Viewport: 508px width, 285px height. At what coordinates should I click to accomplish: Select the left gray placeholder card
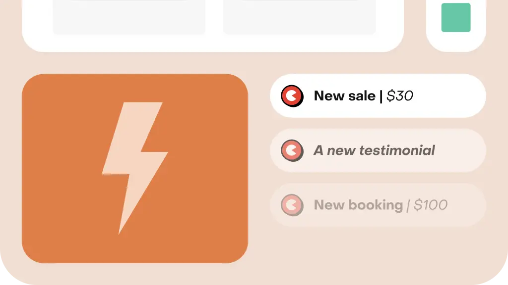129,17
